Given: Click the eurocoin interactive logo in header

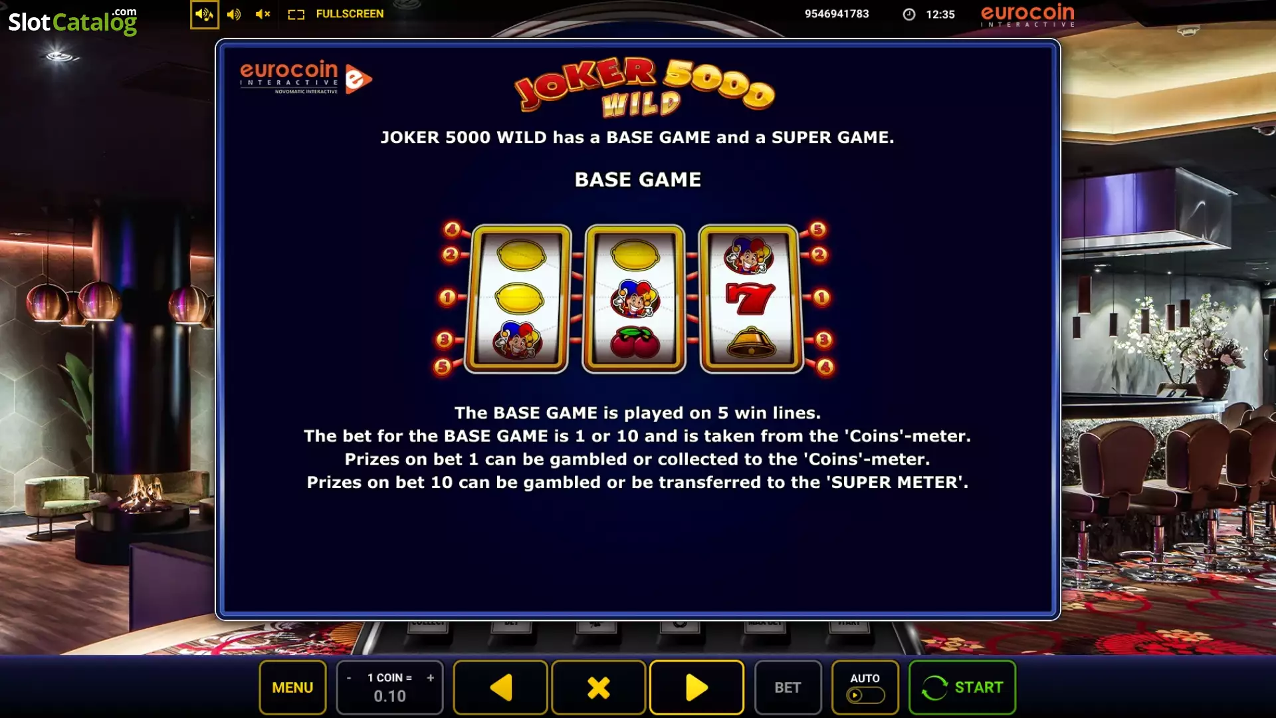Looking at the screenshot, I should click(x=1027, y=15).
